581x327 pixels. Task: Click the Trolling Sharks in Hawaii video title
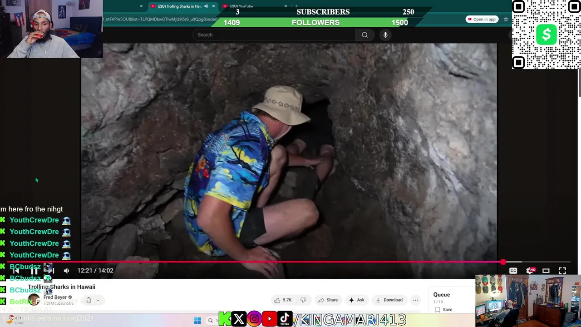pyautogui.click(x=61, y=287)
